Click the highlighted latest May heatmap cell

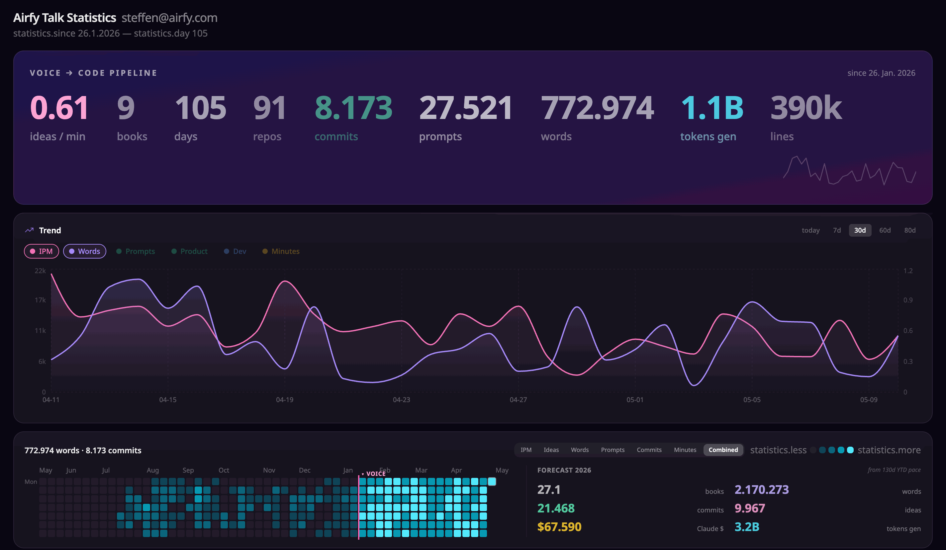tap(492, 481)
